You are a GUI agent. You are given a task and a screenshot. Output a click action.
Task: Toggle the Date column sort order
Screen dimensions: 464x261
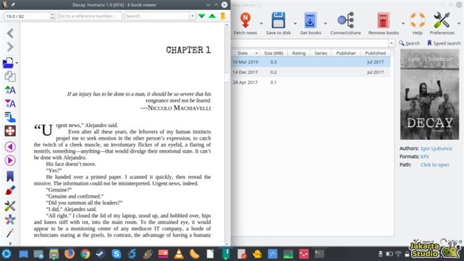click(x=244, y=53)
